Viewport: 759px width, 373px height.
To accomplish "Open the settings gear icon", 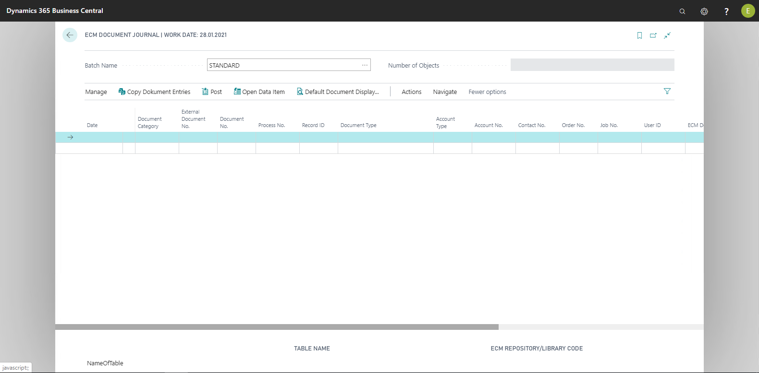I will tap(704, 11).
